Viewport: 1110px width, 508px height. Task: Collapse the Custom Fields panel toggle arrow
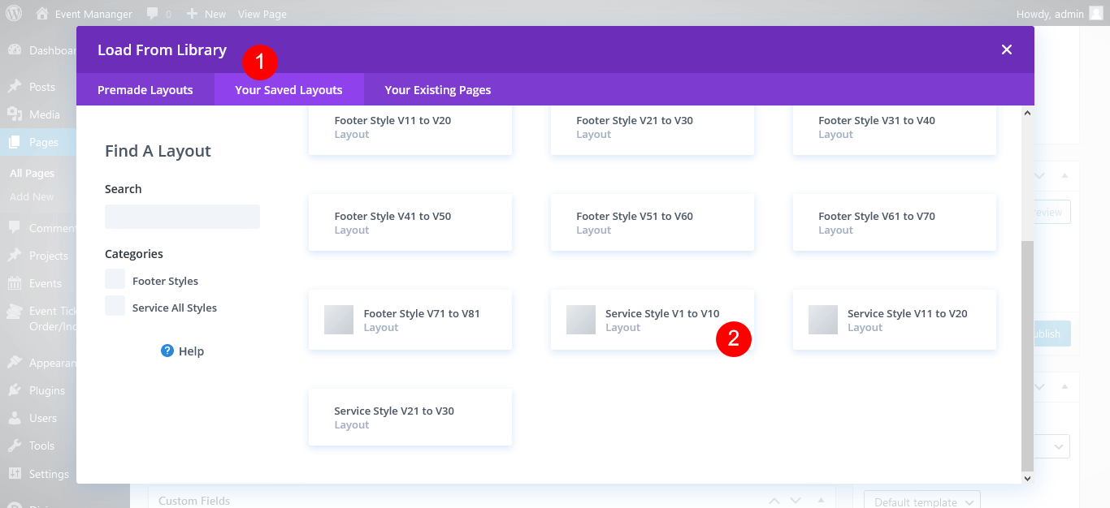click(821, 501)
